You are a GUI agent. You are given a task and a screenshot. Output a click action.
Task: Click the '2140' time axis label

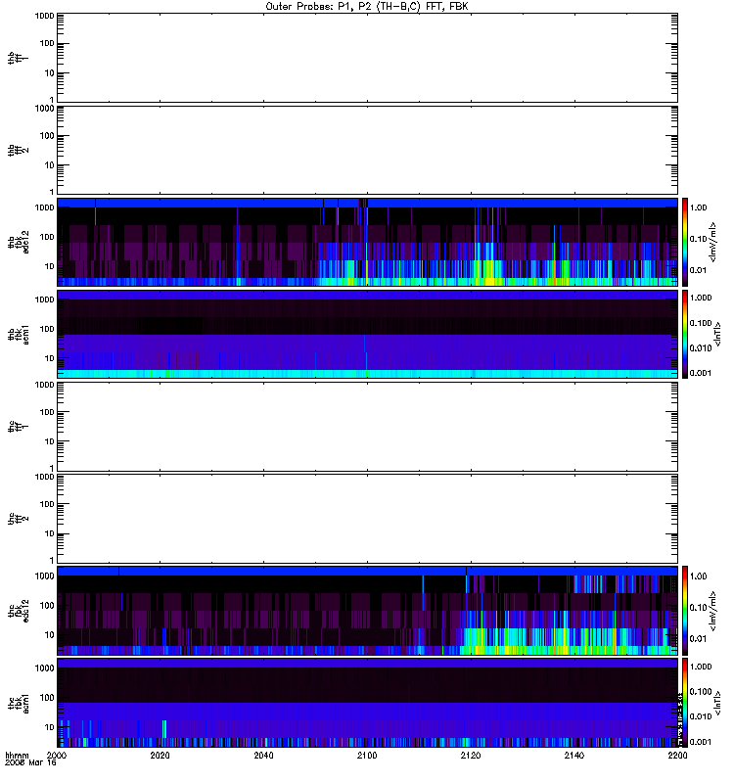coord(574,756)
